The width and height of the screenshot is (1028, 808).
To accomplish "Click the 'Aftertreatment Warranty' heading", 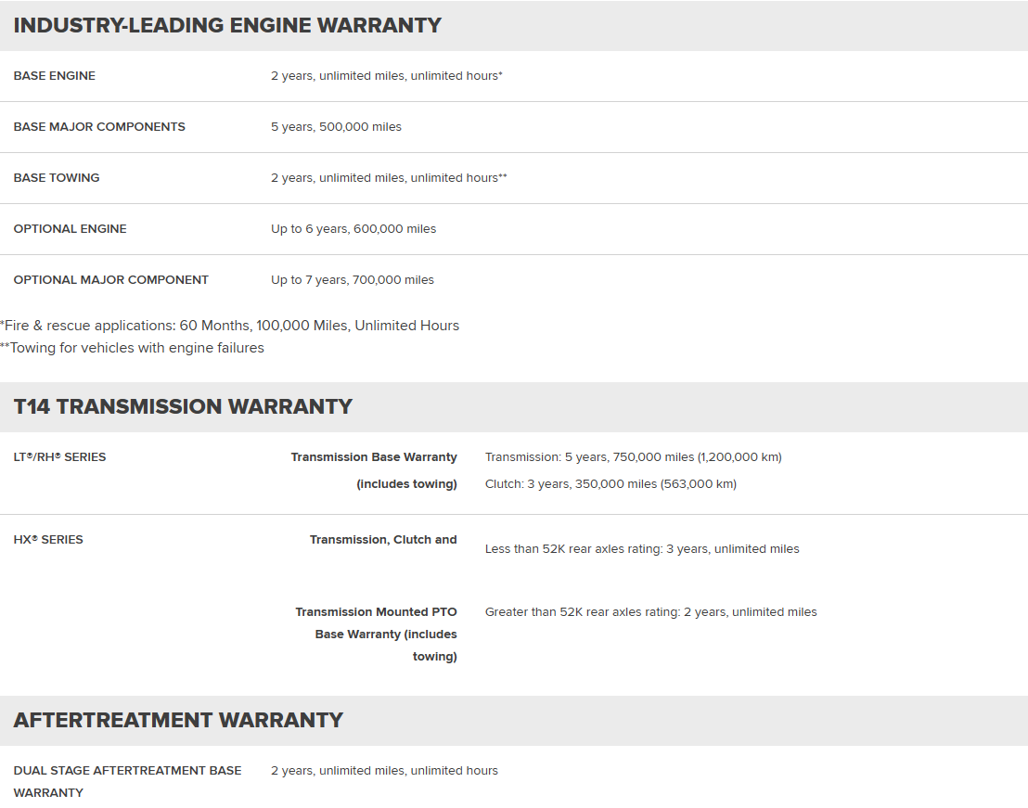I will coord(178,720).
